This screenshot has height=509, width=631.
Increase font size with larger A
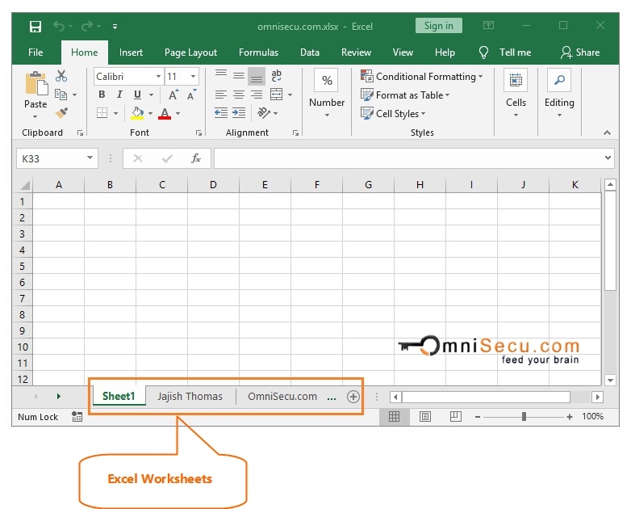173,95
